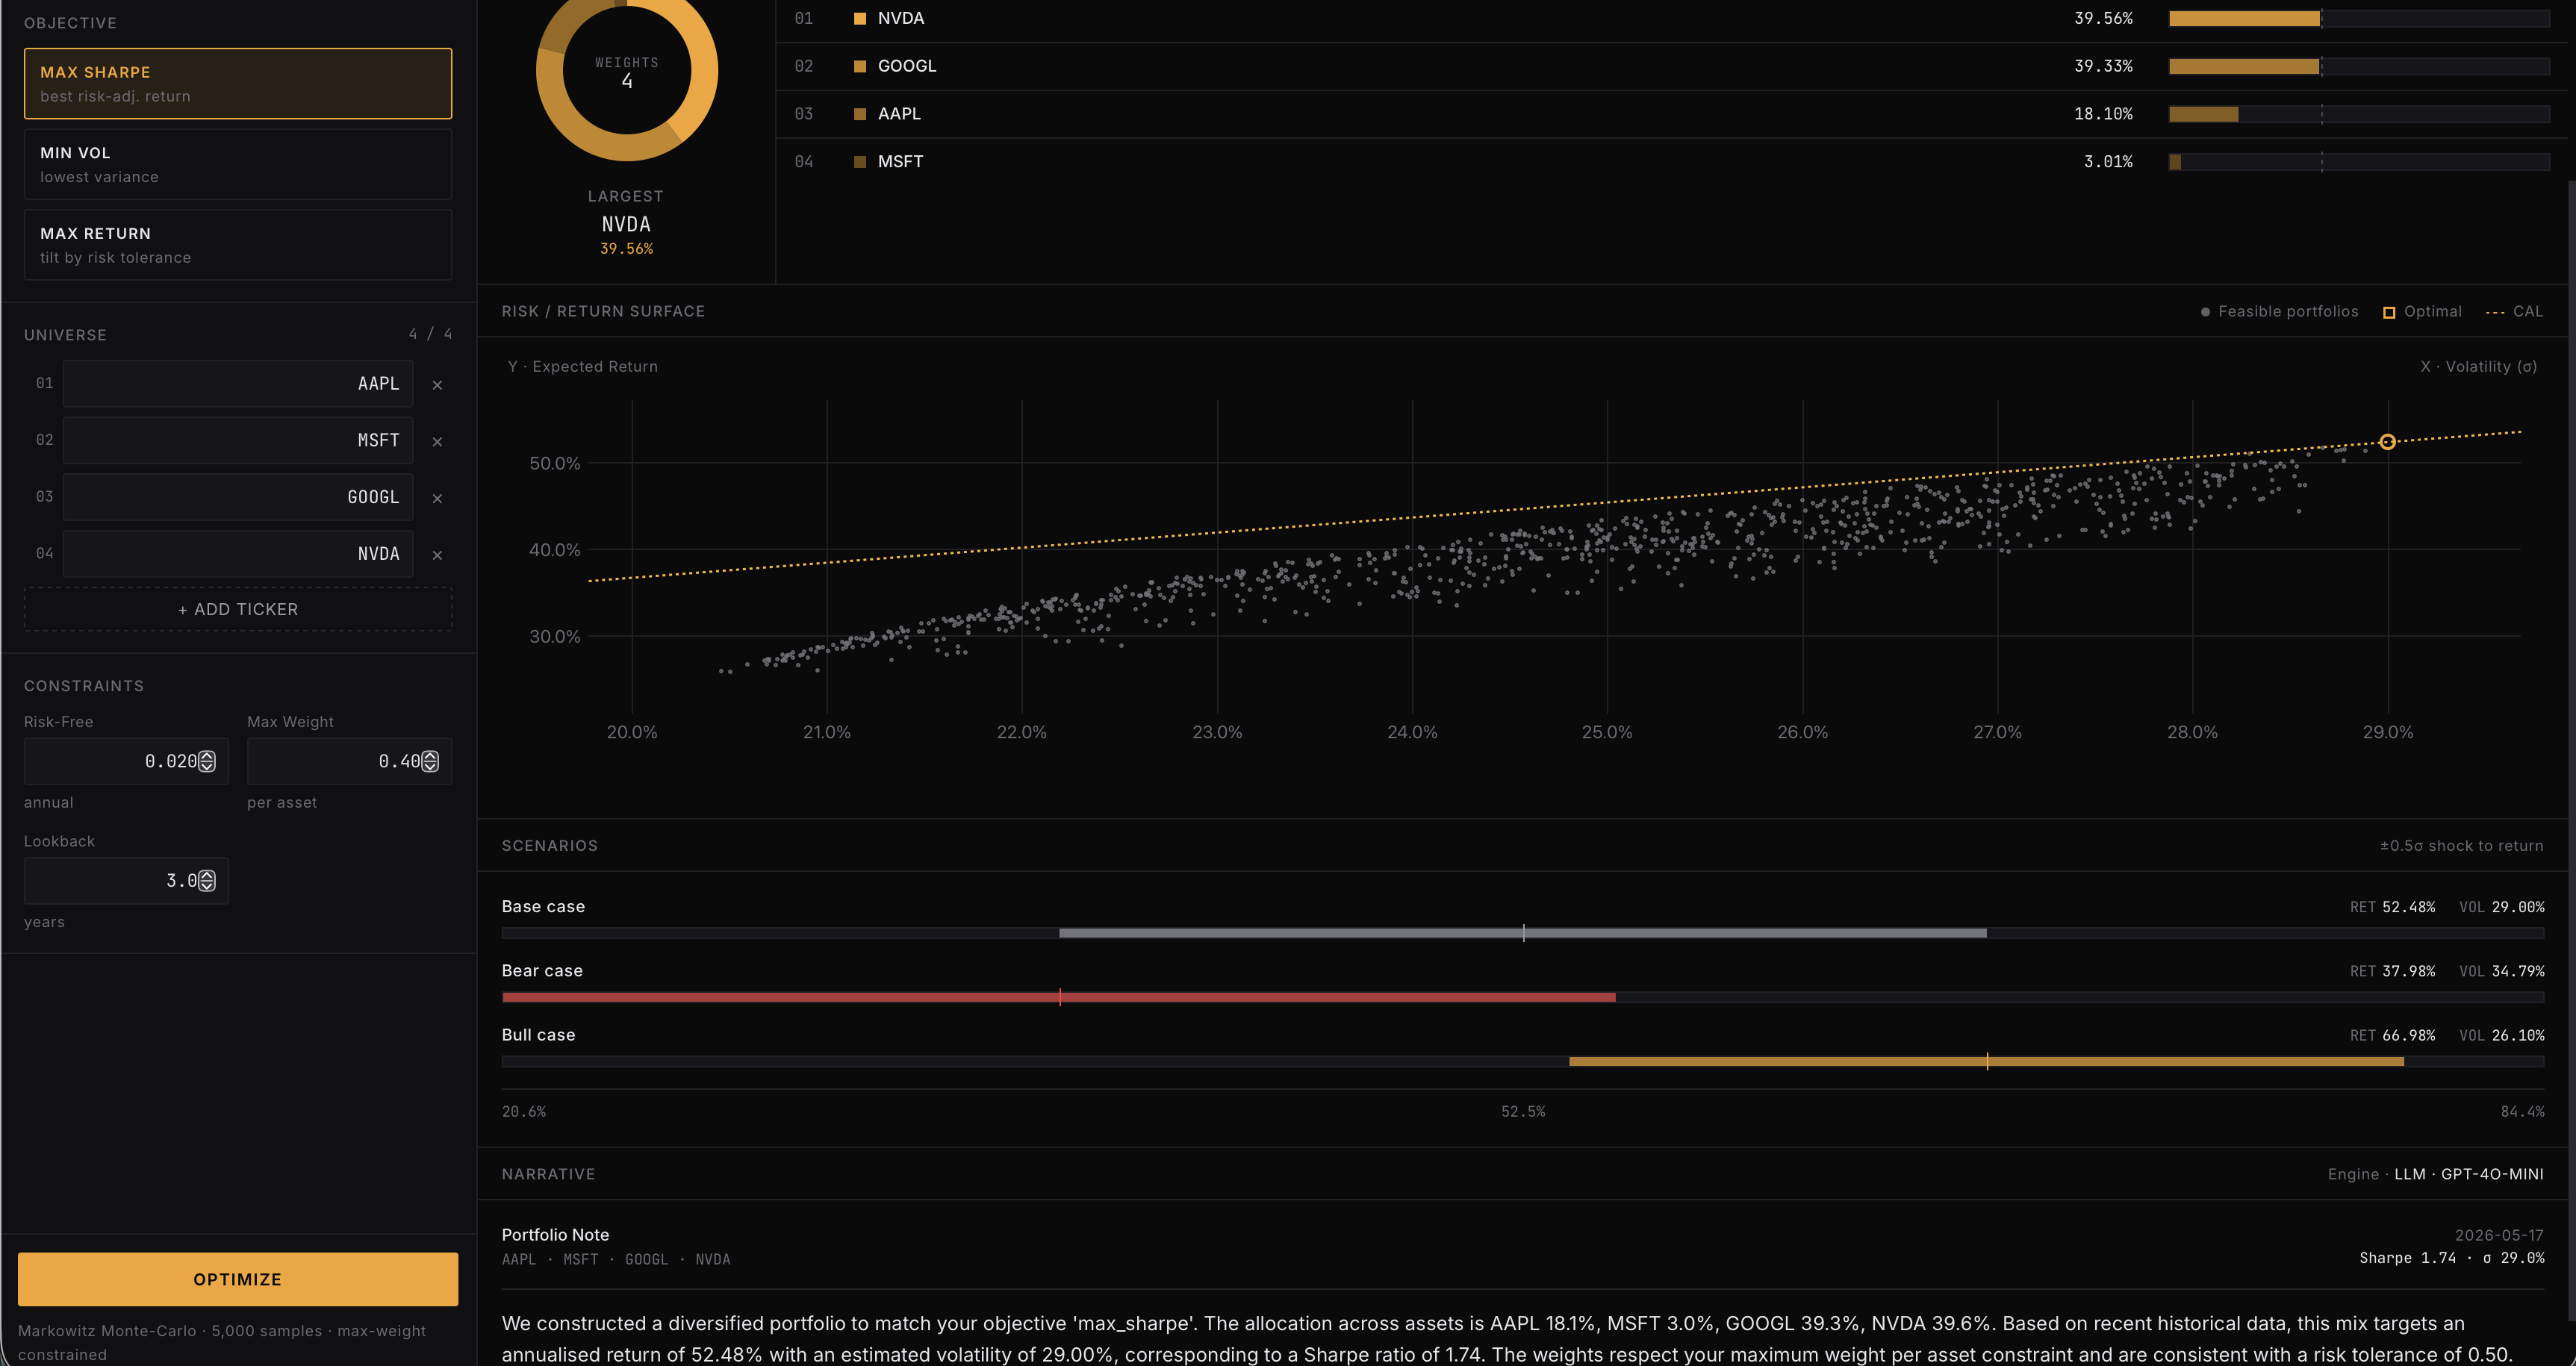Click the ±0.5σ shock to return note
2576x1366 pixels.
click(x=2461, y=846)
